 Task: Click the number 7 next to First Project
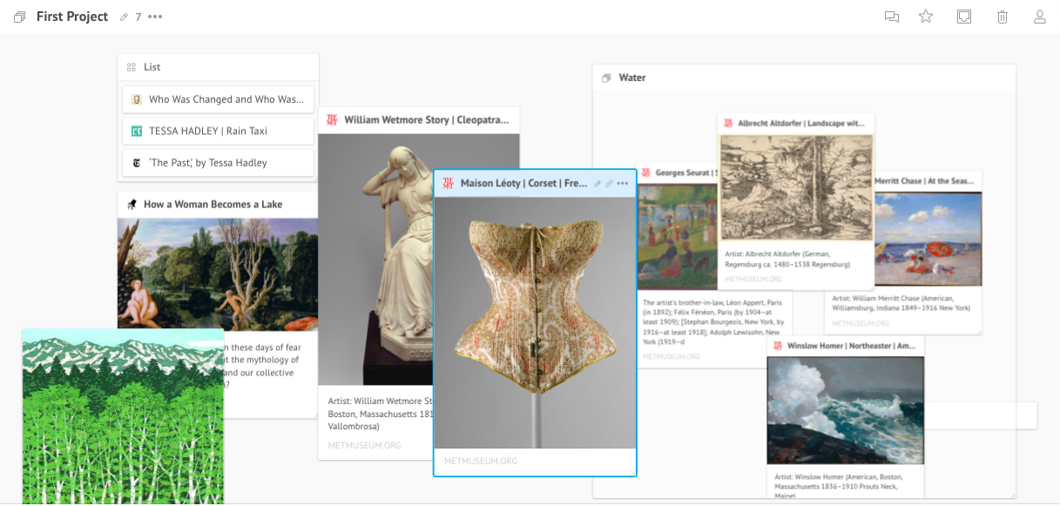click(x=138, y=17)
